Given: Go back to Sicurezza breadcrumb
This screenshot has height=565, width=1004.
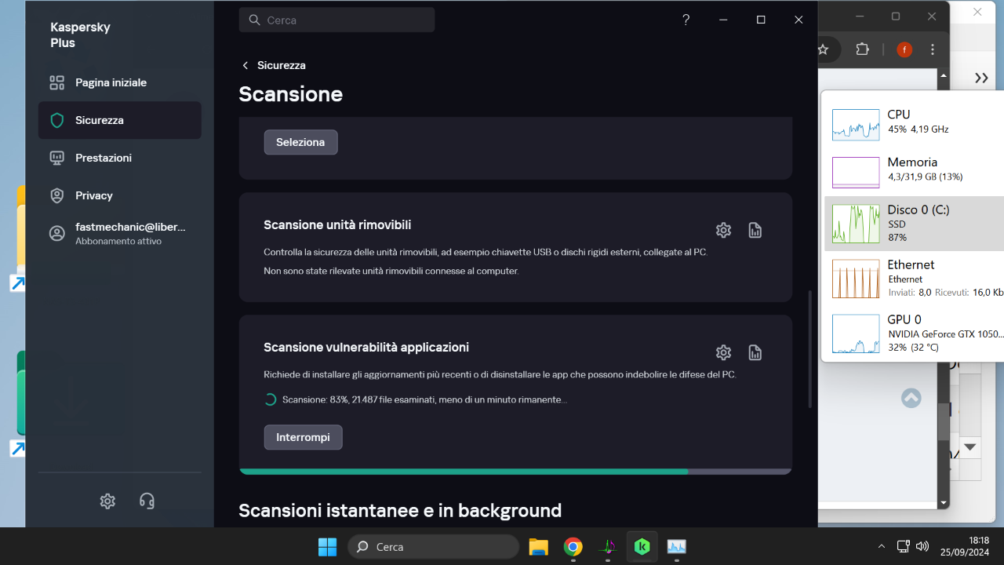Looking at the screenshot, I should point(274,65).
